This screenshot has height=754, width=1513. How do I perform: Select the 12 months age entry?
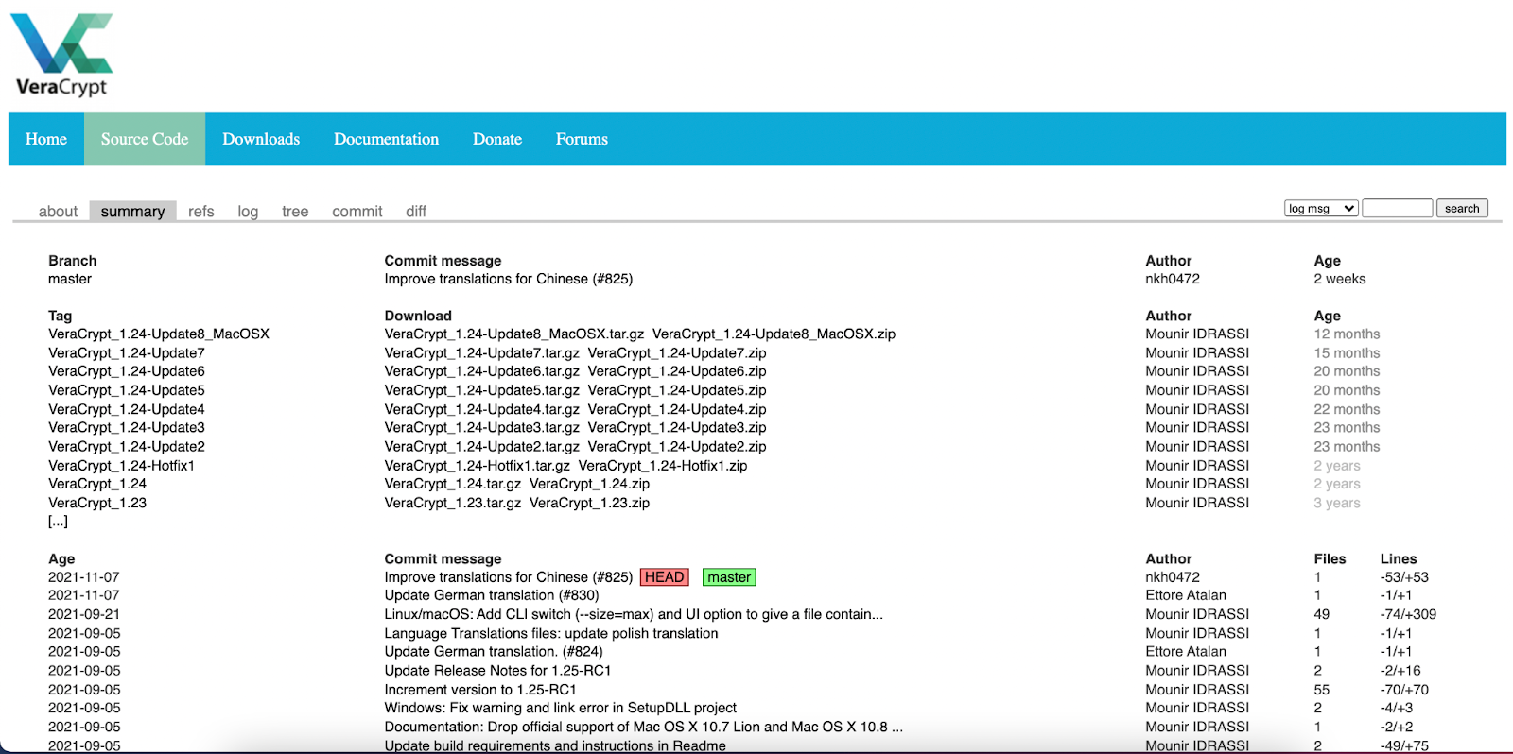(x=1347, y=334)
